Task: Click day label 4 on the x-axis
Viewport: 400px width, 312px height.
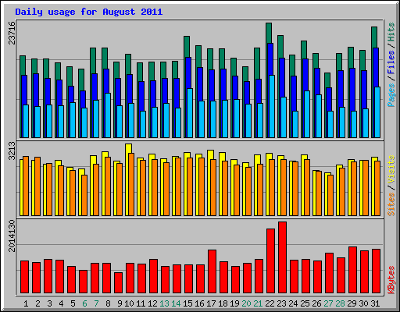Action: (61, 303)
